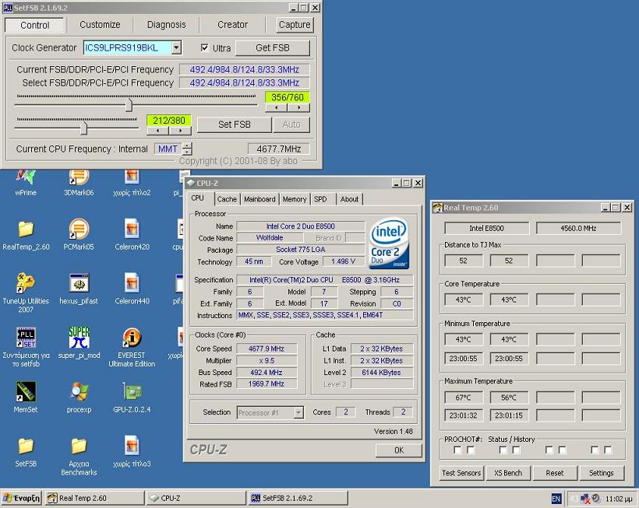
Task: Toggle the Ultra checkbox in SetFSB
Action: [205, 48]
